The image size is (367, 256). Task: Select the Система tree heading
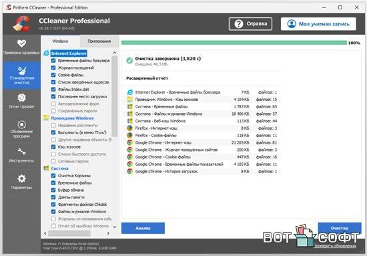click(x=59, y=168)
